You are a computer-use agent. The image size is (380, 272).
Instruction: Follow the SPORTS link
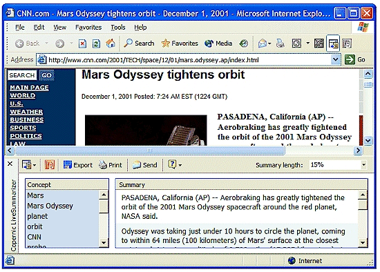[23, 128]
